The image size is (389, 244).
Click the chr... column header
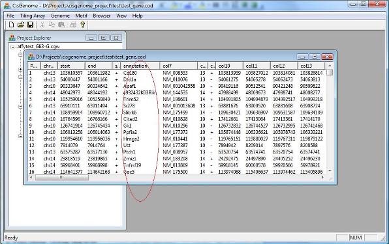tap(49, 66)
